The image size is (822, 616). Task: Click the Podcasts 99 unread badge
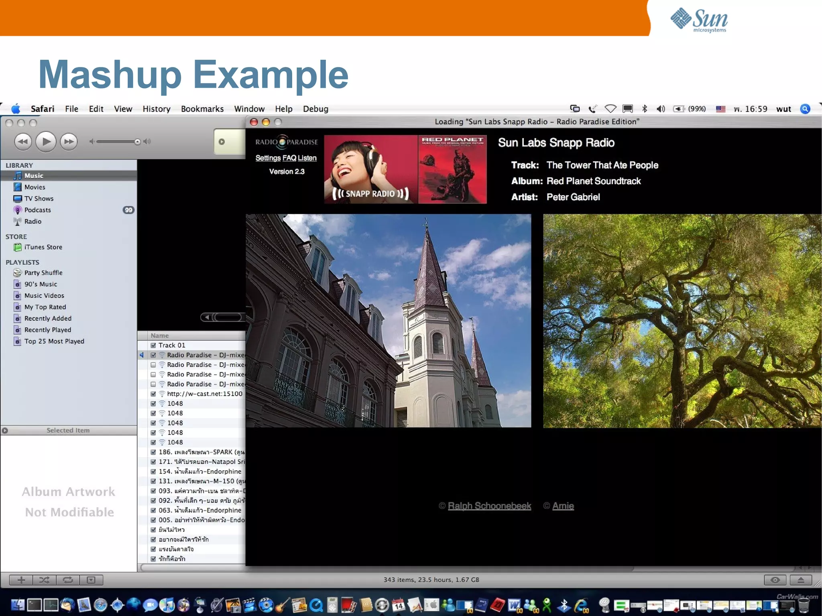click(128, 210)
